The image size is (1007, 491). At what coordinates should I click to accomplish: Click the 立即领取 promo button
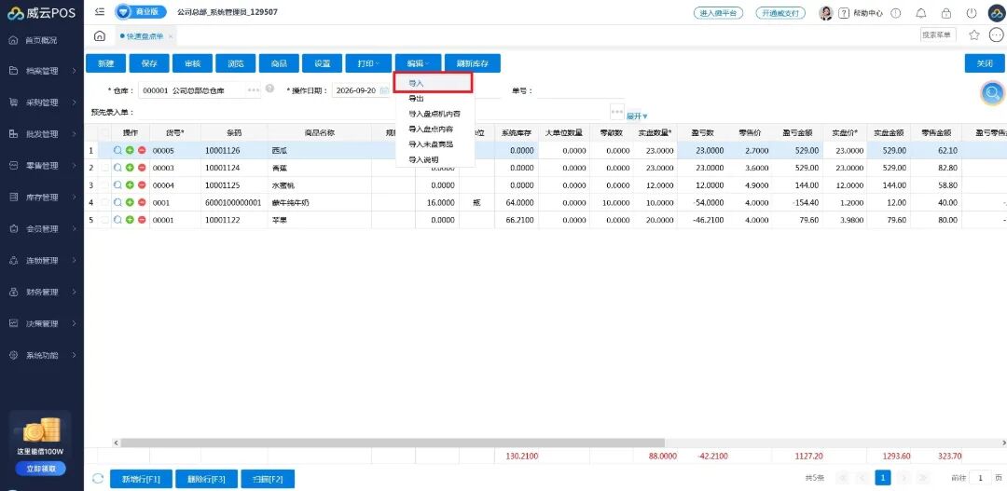point(42,469)
